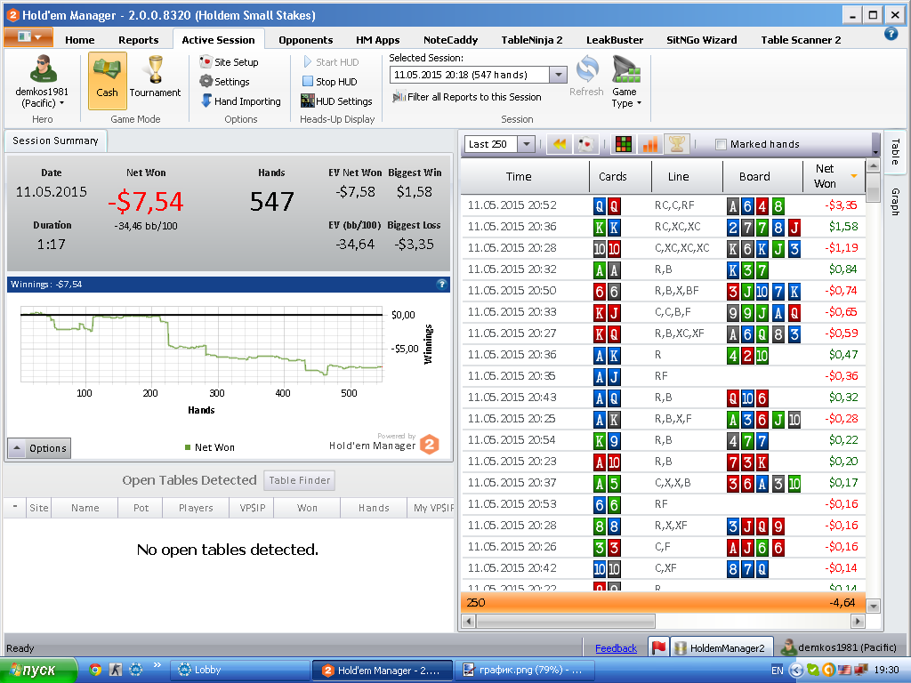Click Start HUD
This screenshot has width=911, height=683.
331,61
